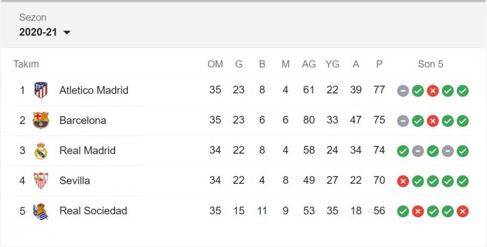
Task: Open the 2020-21 season dropdown
Action: 44,32
